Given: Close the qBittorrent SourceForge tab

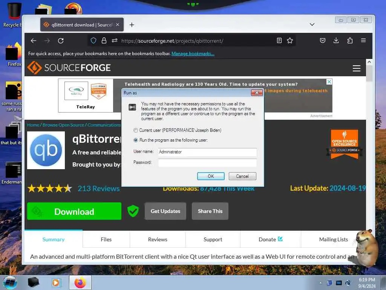Looking at the screenshot, I should (118, 25).
